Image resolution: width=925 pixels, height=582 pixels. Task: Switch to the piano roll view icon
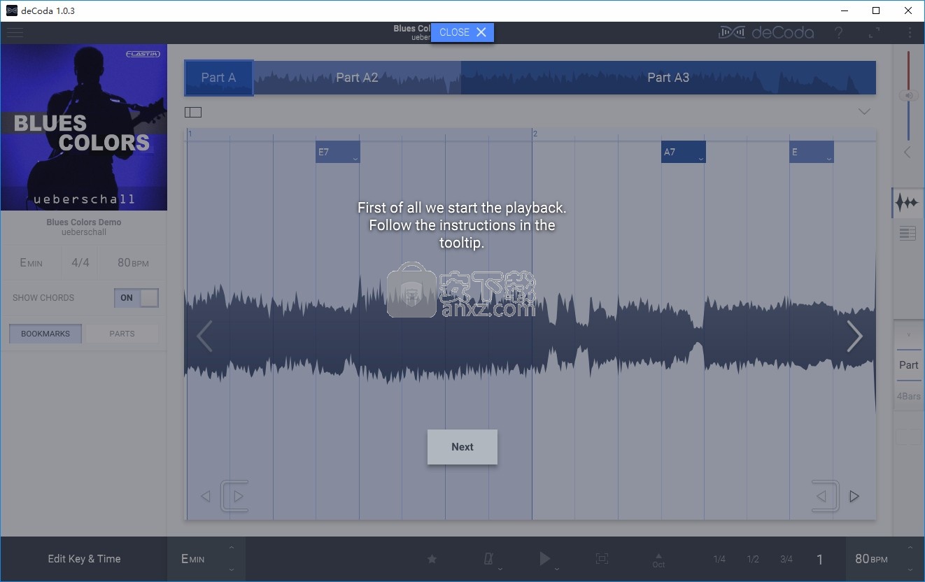[908, 234]
